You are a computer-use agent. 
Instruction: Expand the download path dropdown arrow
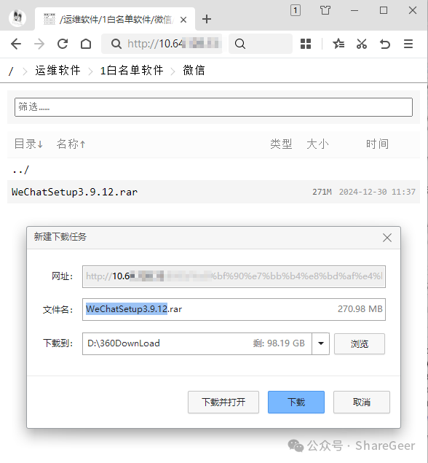tap(321, 343)
